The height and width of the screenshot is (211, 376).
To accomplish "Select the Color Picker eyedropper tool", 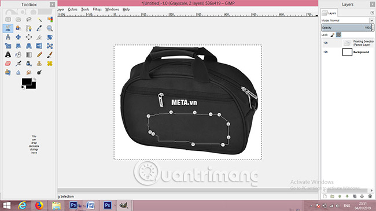I will point(39,28).
